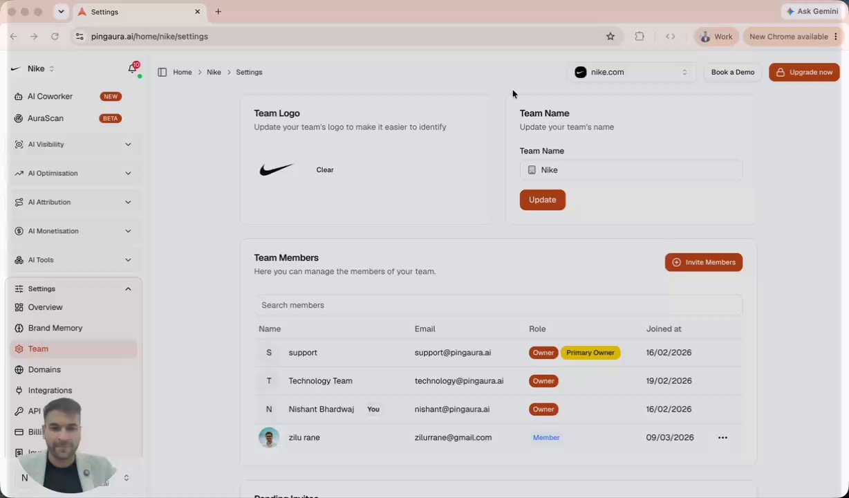Click the Nike swoosh team logo
849x498 pixels.
277,169
